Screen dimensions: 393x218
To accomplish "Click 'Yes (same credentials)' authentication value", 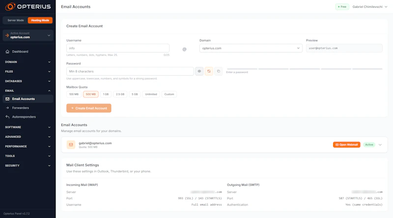I will click(364, 205).
